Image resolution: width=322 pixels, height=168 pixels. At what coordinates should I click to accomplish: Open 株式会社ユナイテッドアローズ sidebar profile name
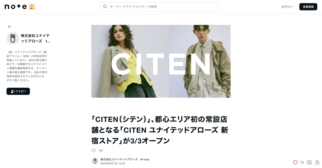tap(35, 38)
